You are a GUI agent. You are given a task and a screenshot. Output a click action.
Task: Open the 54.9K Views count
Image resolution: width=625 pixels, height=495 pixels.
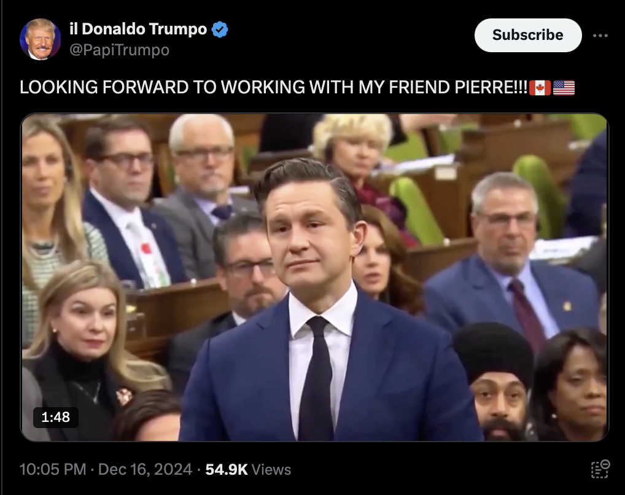[248, 469]
